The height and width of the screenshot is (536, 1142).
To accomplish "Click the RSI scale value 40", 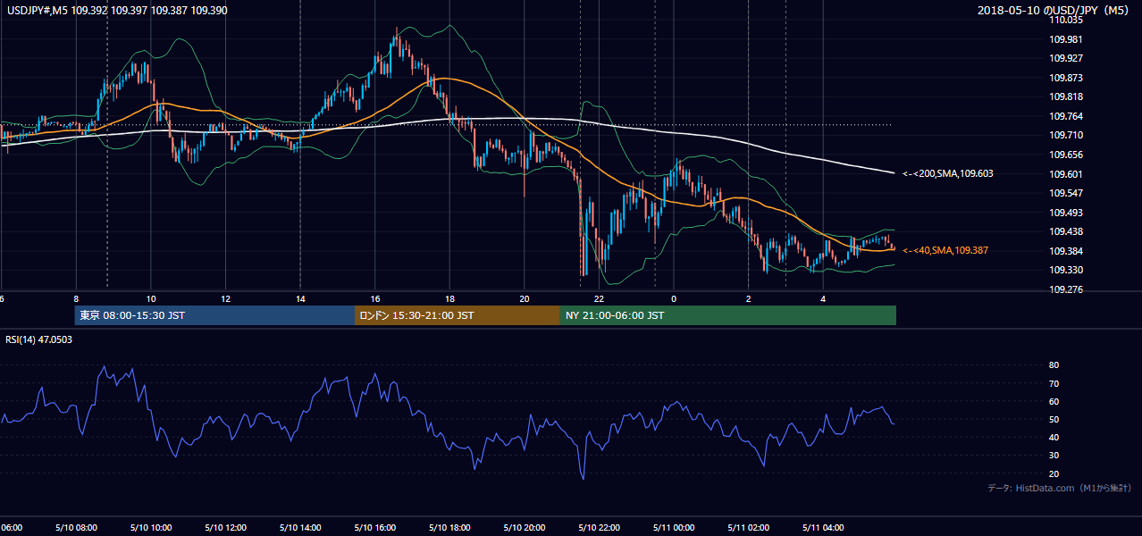I will [x=1054, y=437].
